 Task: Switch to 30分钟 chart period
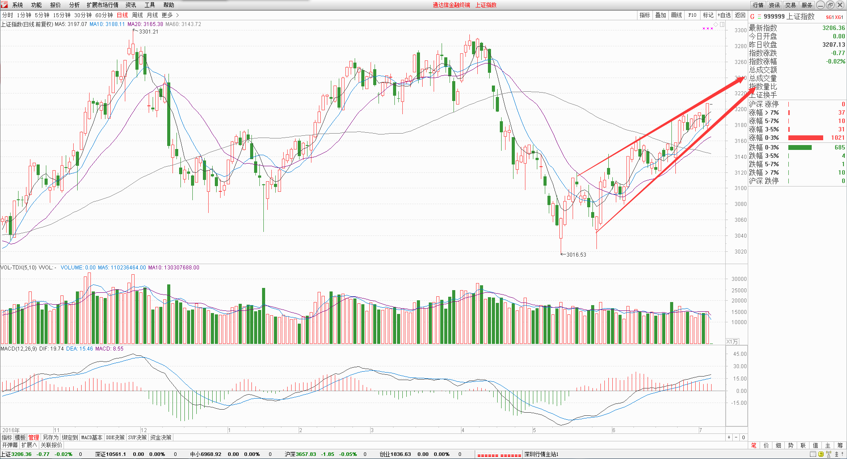point(83,15)
